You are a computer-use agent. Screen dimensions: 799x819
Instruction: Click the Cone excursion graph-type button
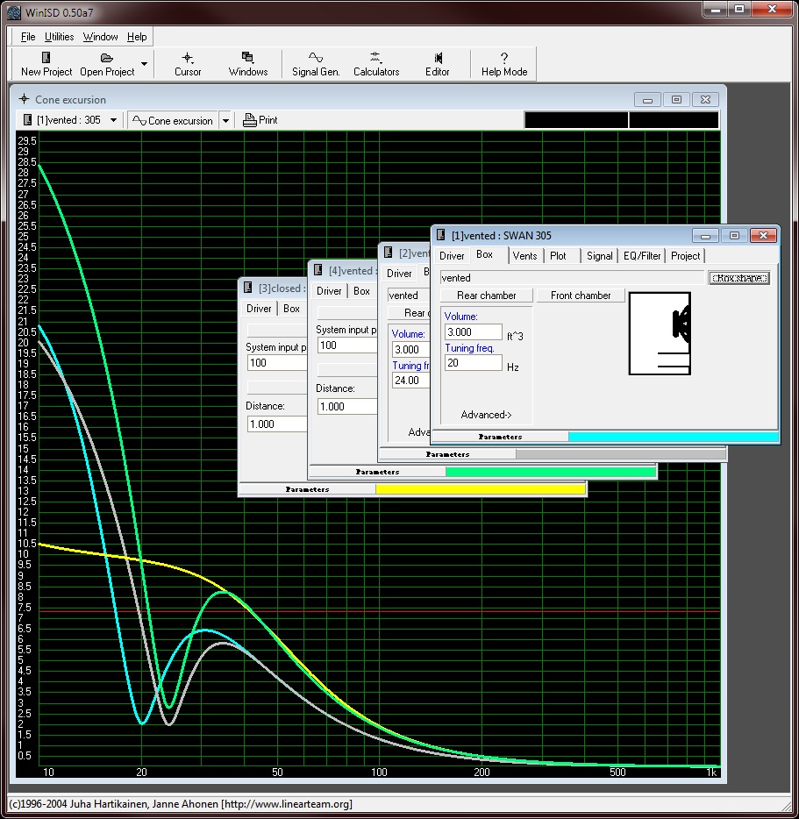pos(173,121)
